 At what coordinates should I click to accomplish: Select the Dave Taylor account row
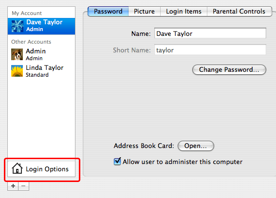pos(41,26)
